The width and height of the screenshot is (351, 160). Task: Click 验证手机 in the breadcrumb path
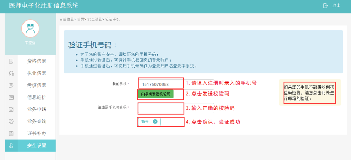pyautogui.click(x=112, y=19)
